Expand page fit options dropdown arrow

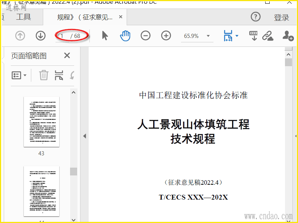[237, 36]
